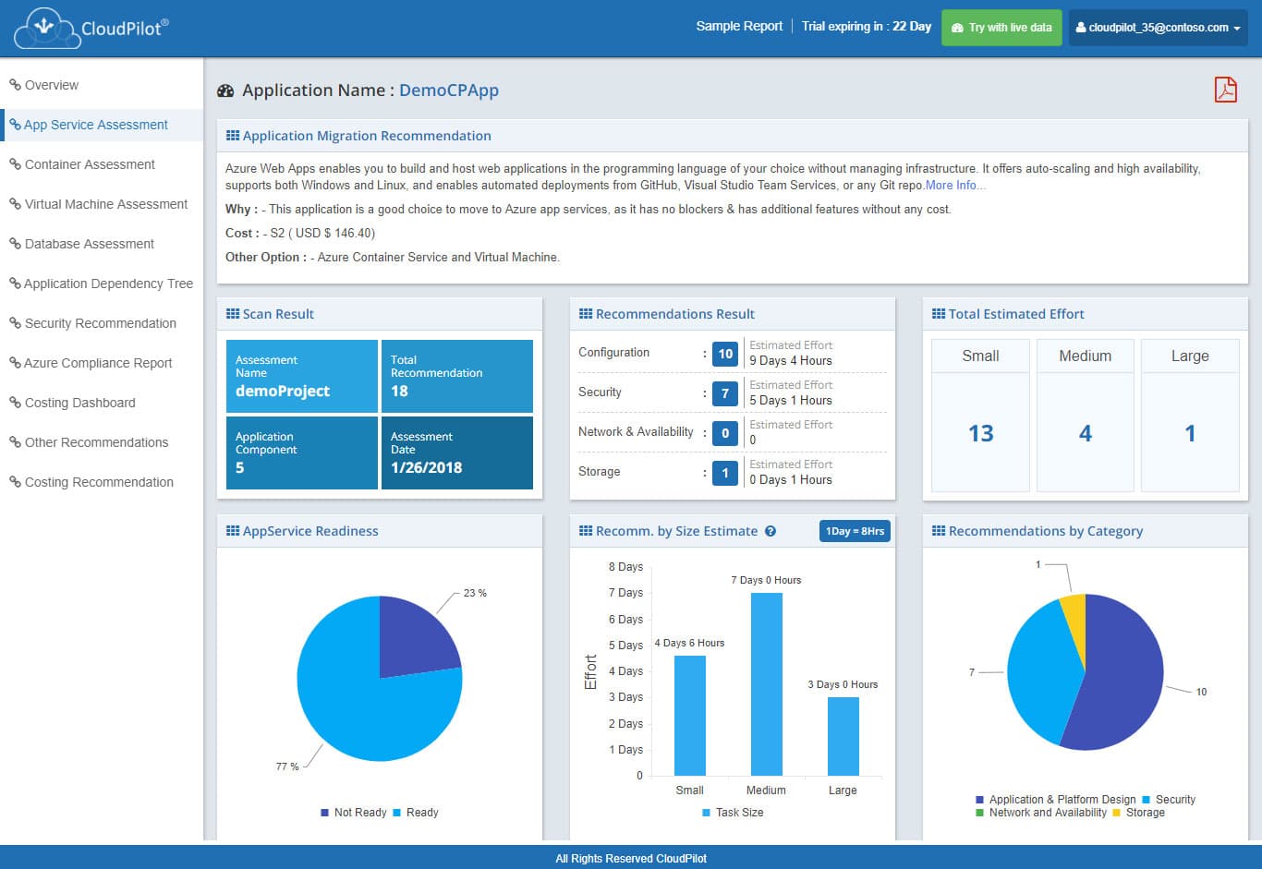Click the user icon in the account button
1262x869 pixels.
tap(1081, 28)
